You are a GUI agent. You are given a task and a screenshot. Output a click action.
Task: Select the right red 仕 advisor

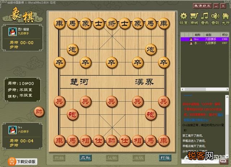tap(125, 141)
